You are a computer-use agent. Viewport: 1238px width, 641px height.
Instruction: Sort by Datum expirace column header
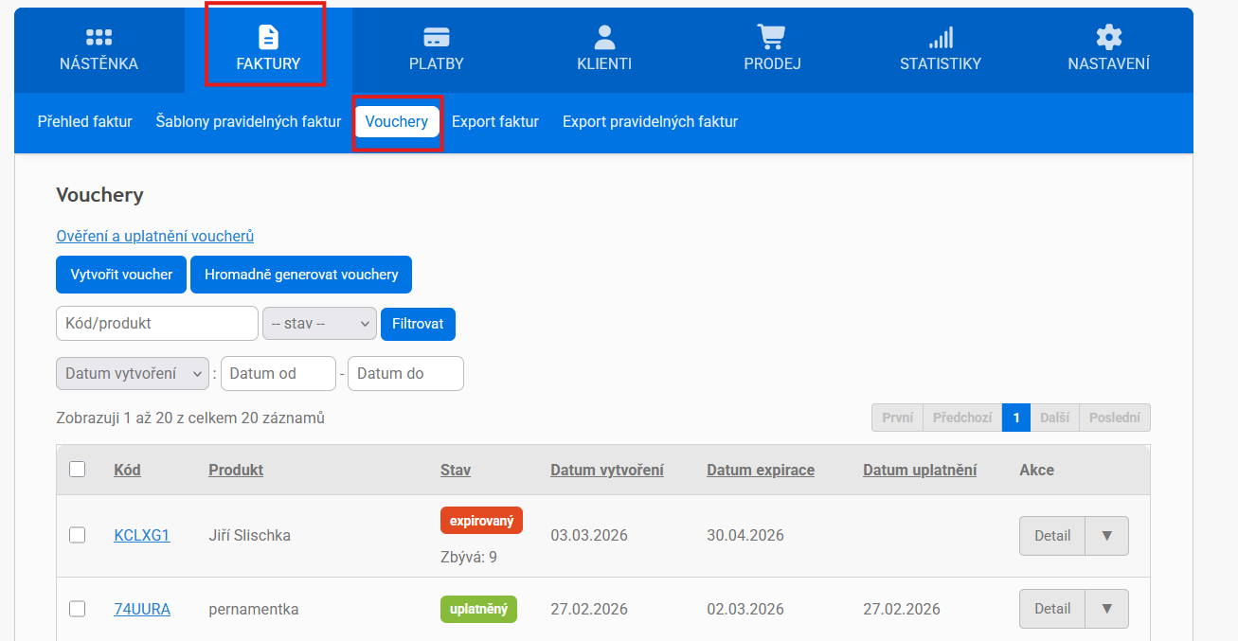click(761, 470)
